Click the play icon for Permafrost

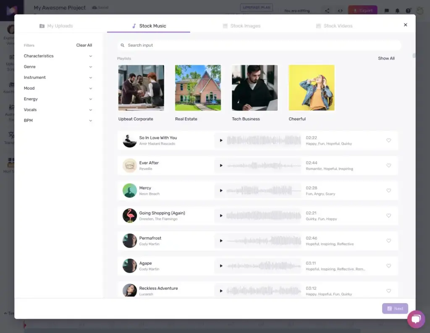coord(221,241)
